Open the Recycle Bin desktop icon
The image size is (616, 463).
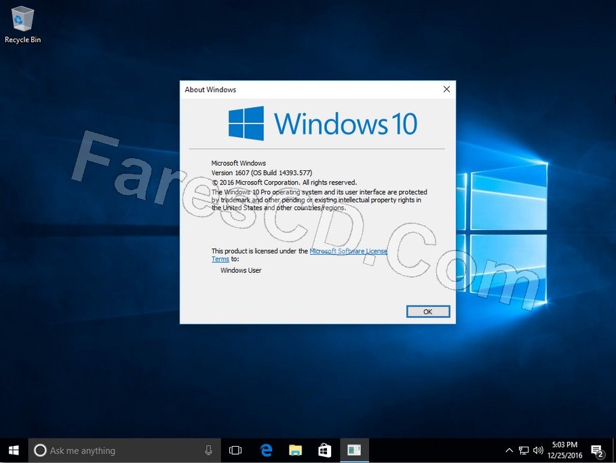[23, 24]
